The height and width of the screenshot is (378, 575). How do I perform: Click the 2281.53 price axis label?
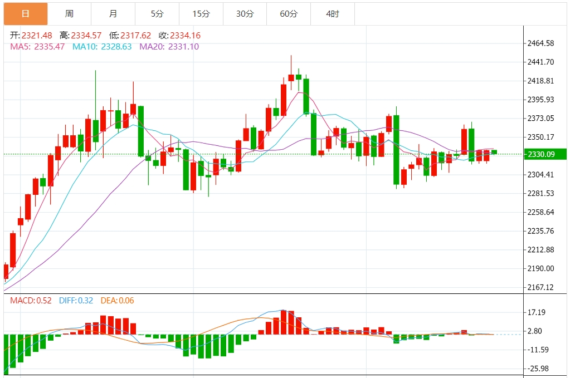pyautogui.click(x=540, y=193)
